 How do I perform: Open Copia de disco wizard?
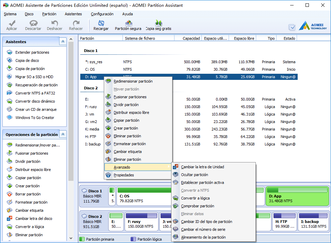(x=27, y=60)
